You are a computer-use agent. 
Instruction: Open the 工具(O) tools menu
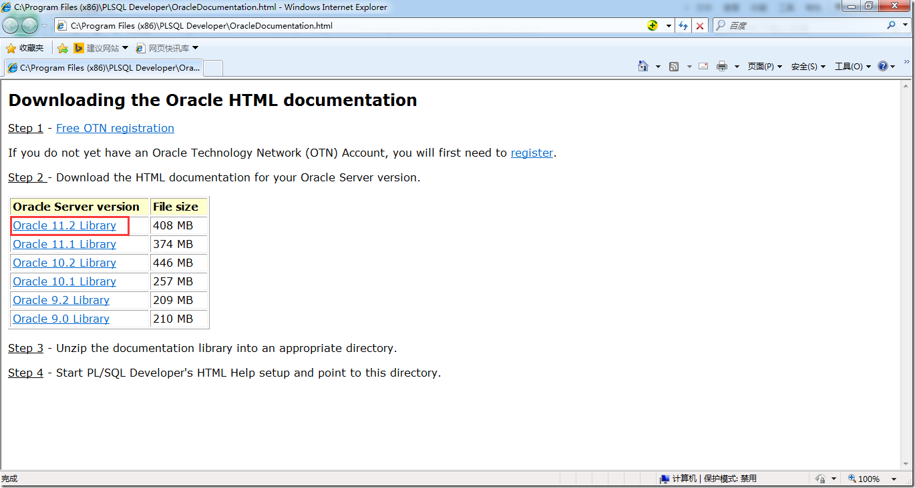point(853,67)
